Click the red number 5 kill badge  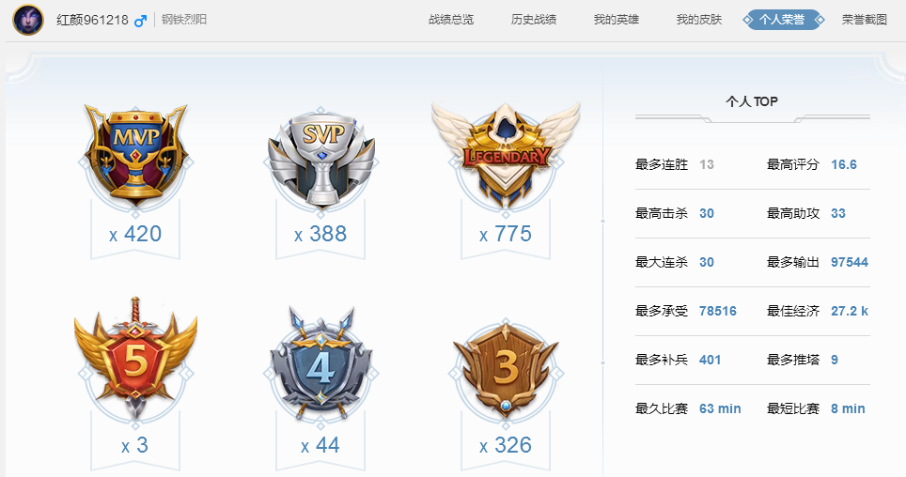pos(135,359)
